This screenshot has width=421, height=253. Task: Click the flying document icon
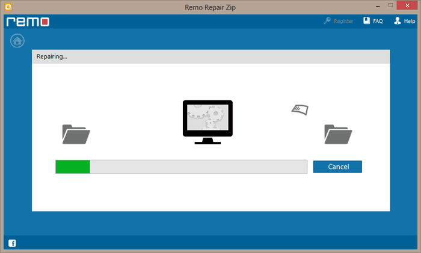click(x=300, y=110)
